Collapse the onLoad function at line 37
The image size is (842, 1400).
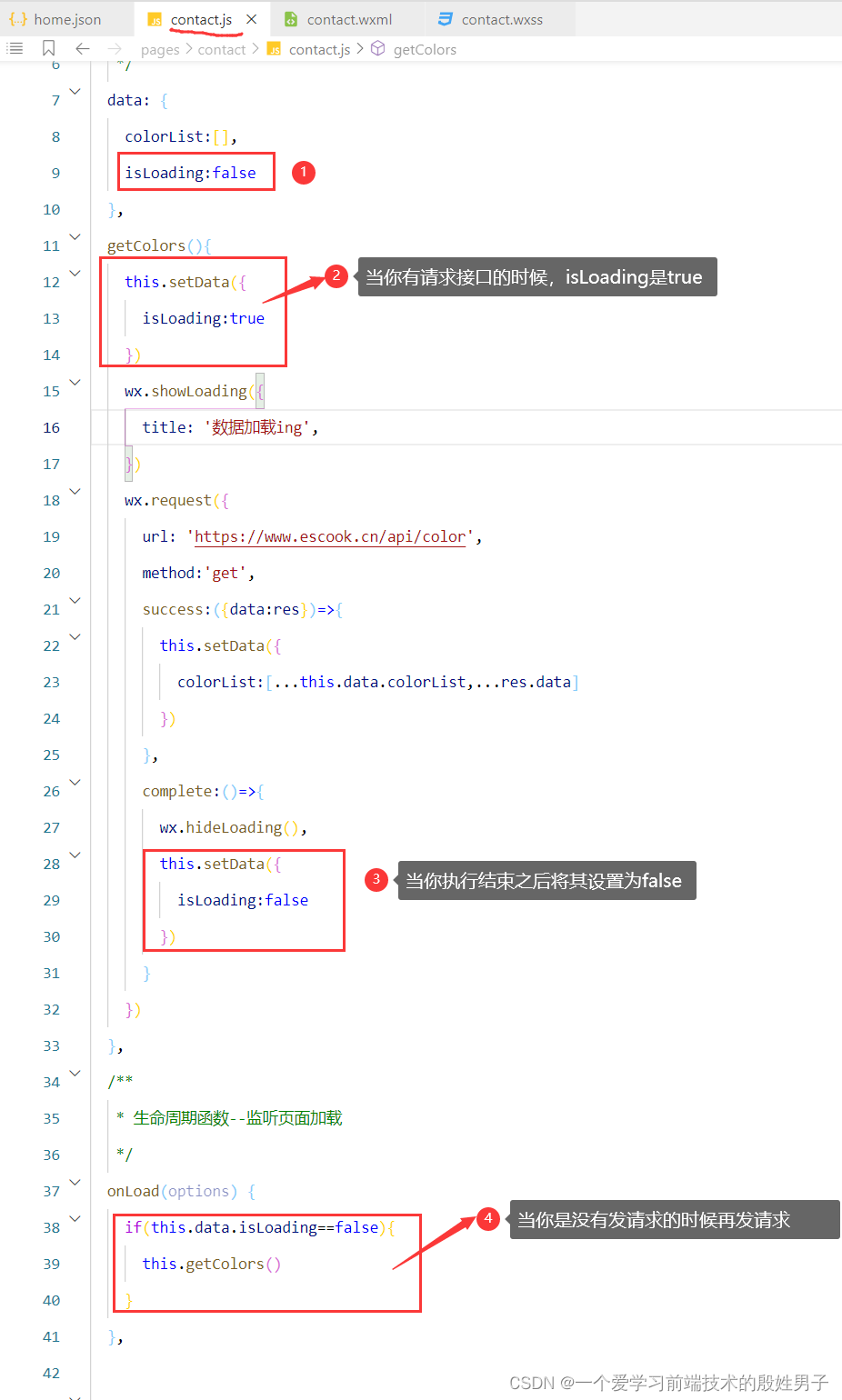(75, 1182)
